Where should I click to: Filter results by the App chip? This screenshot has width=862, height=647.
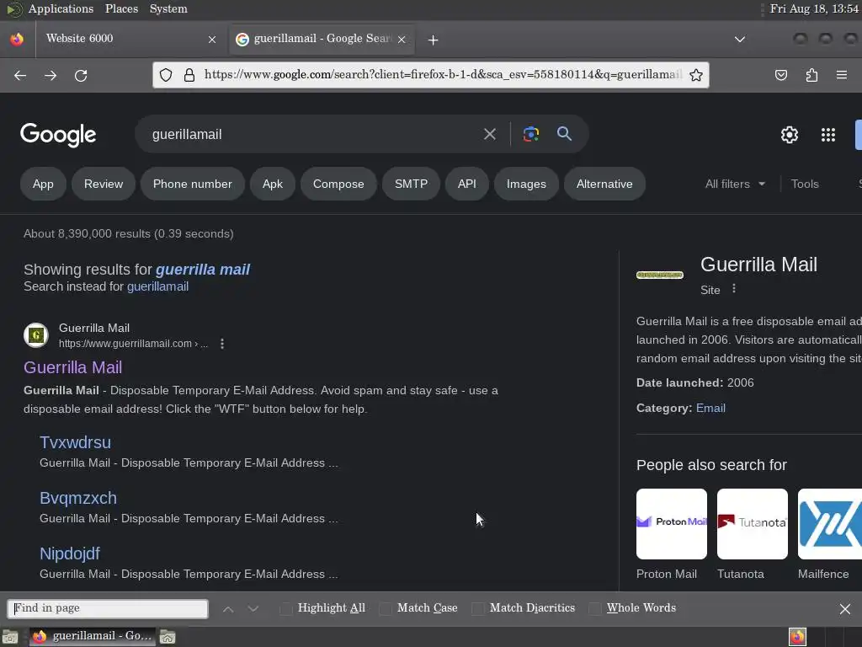click(x=43, y=184)
